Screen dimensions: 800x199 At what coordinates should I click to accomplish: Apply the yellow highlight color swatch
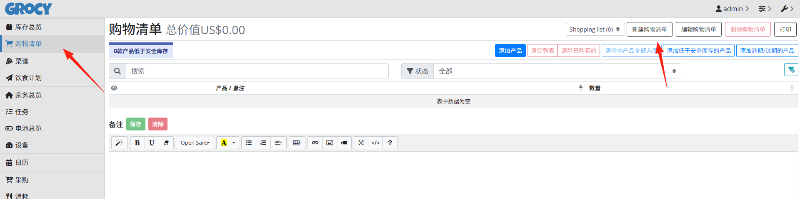224,143
